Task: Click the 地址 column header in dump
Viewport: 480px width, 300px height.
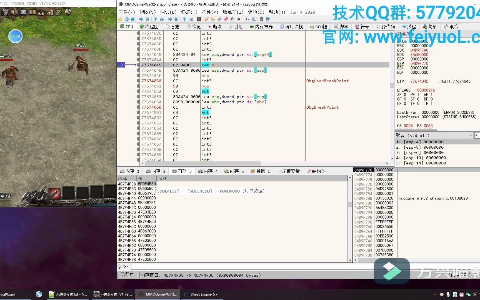Action: tap(127, 178)
